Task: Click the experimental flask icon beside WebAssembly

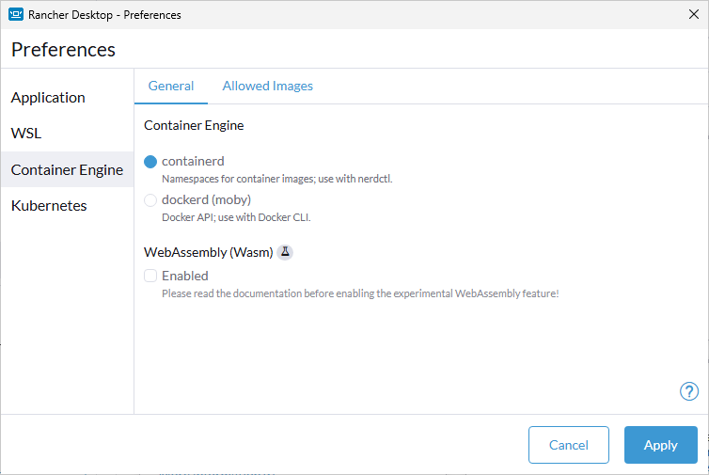Action: point(286,252)
